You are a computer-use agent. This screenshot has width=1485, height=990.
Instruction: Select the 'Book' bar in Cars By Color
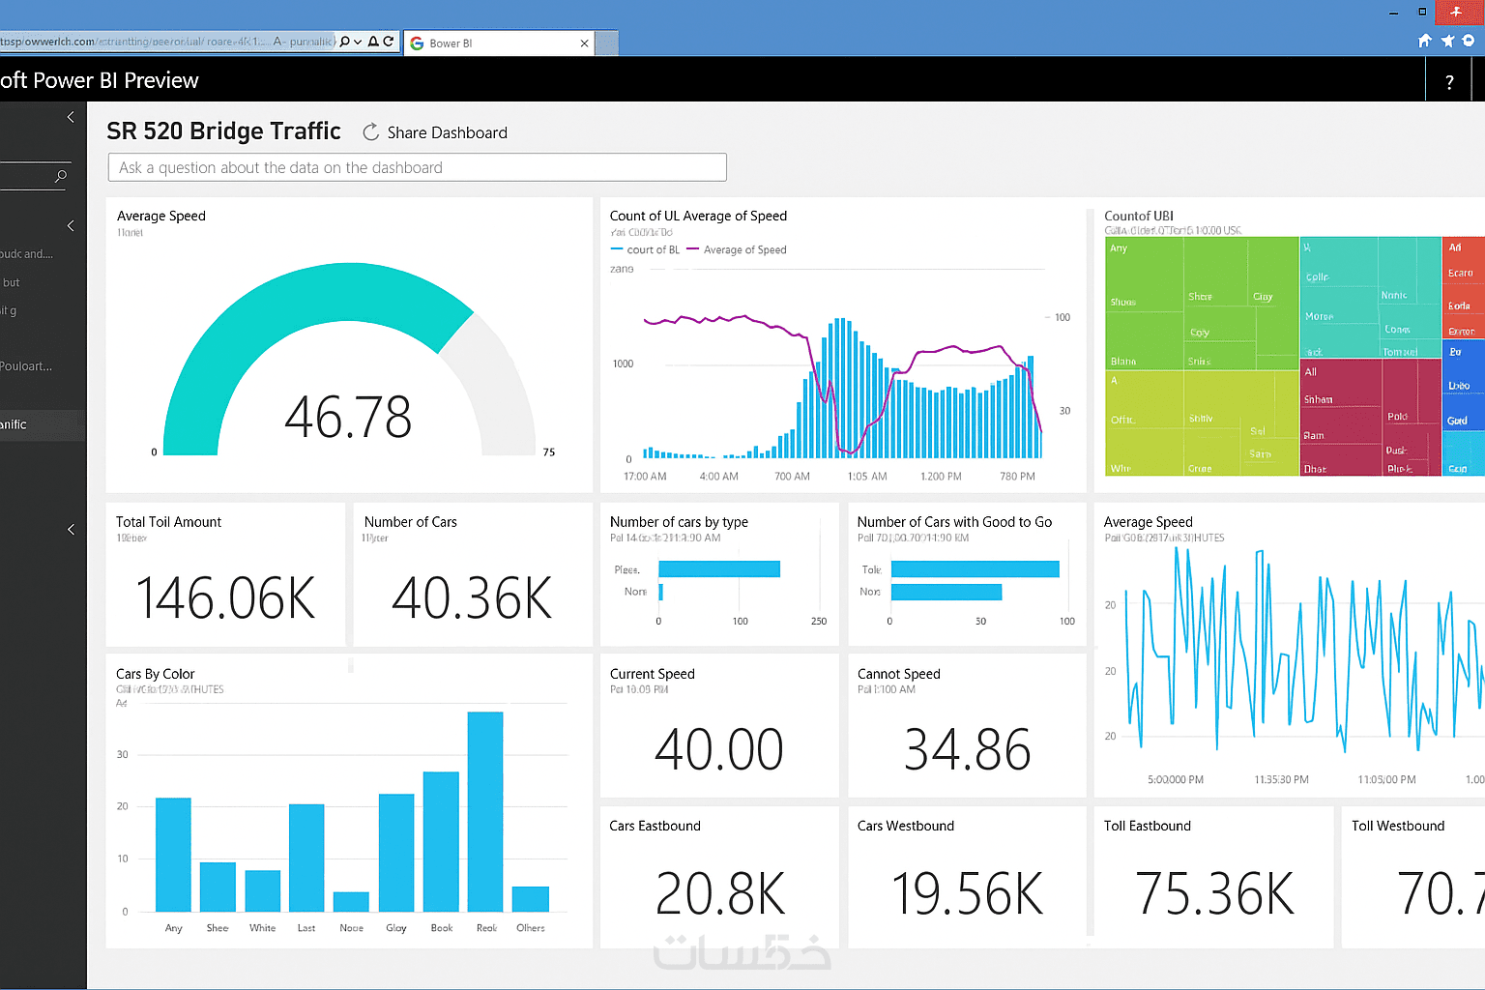click(441, 842)
